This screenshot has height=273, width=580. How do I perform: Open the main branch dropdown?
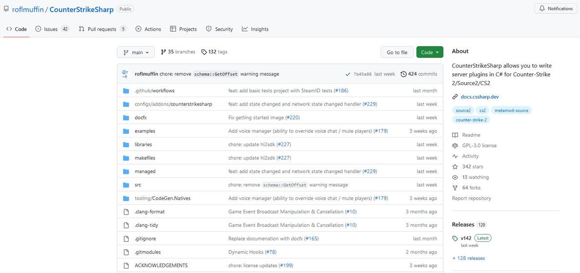point(136,52)
